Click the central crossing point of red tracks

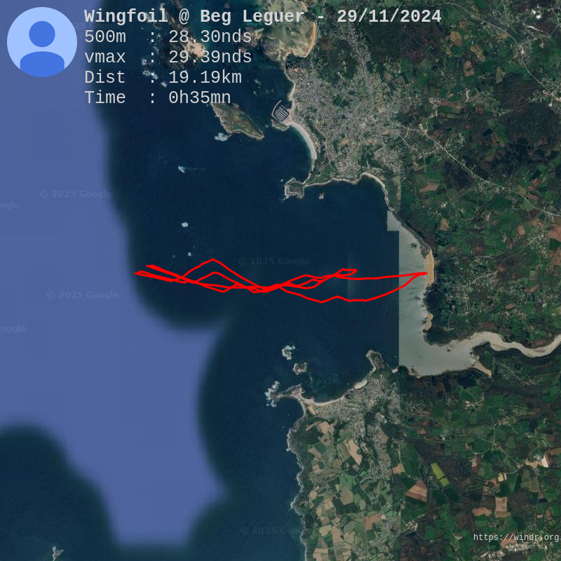[x=265, y=288]
